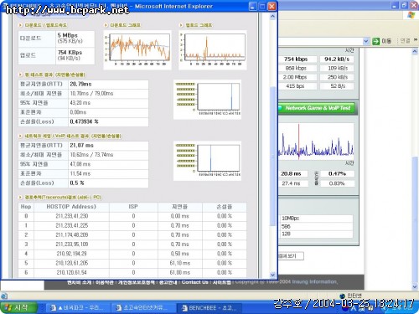419x314 pixels.
Task: Click the 94.2 kB/s value in back window
Action: pyautogui.click(x=337, y=59)
